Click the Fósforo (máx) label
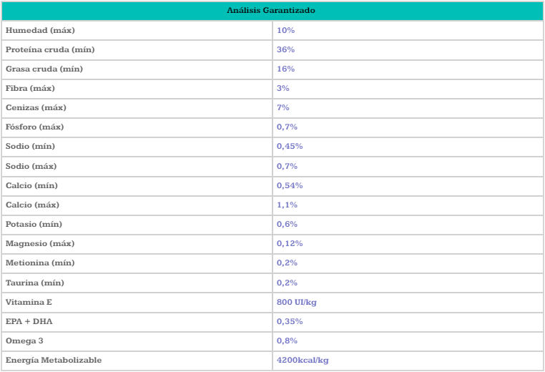This screenshot has width=545, height=372. (x=35, y=127)
